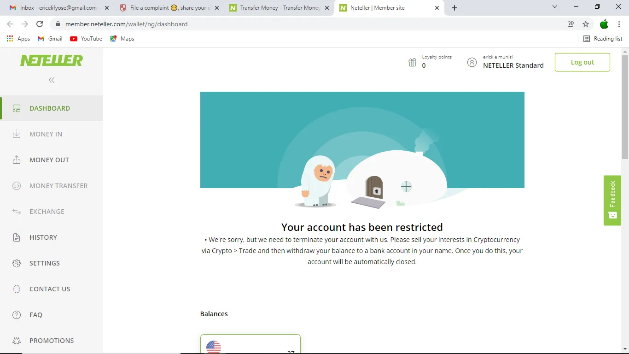Open the History document icon
The height and width of the screenshot is (354, 629).
(x=17, y=237)
